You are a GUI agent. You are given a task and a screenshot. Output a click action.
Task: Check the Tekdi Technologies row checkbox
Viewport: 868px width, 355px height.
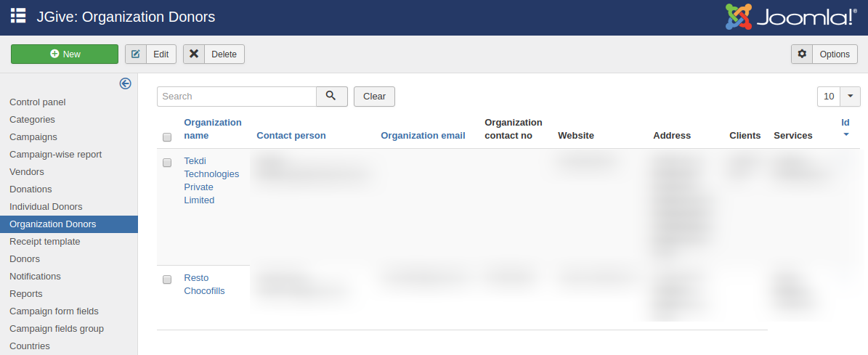pyautogui.click(x=167, y=163)
